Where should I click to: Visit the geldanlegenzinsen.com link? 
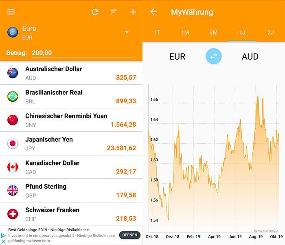pos(29,241)
